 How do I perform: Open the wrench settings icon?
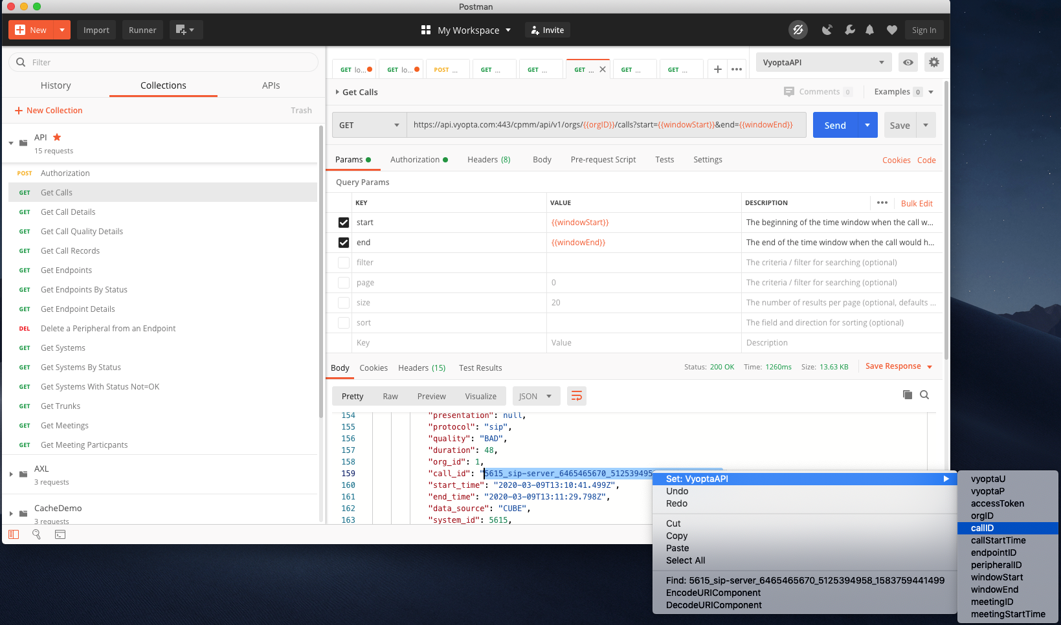(850, 30)
